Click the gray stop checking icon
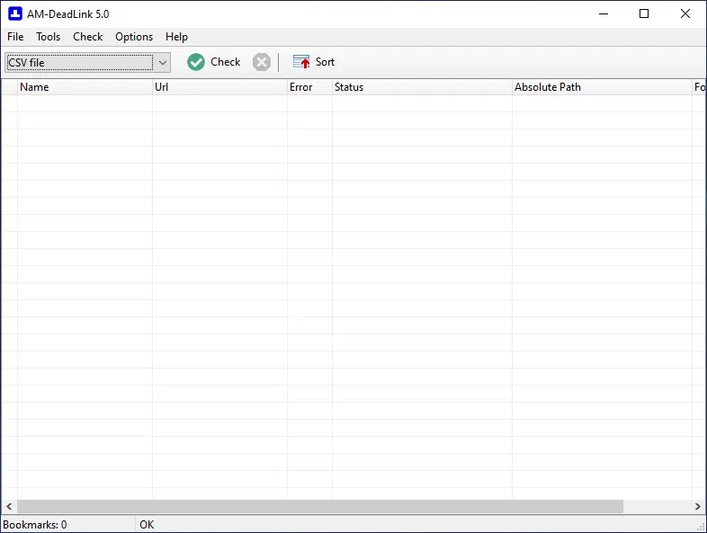The height and width of the screenshot is (533, 707). (x=262, y=62)
